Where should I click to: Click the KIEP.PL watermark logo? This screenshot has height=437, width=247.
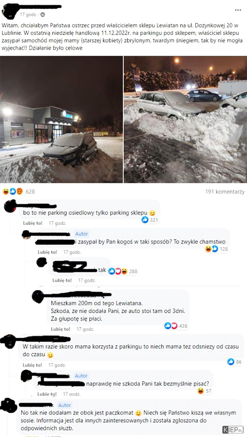click(x=233, y=429)
